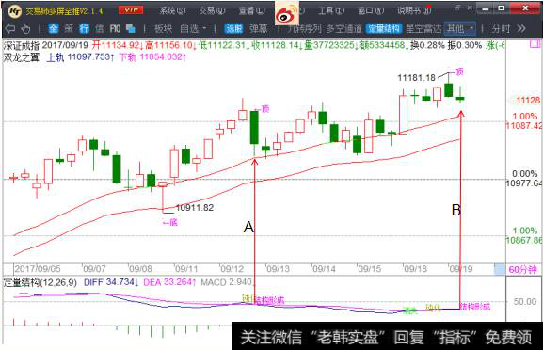Click the light blue box beside 60分钟

click(x=500, y=269)
